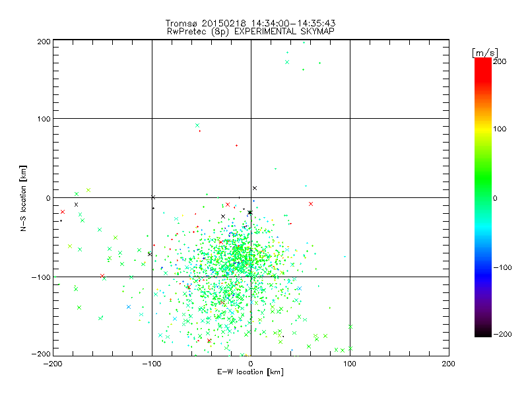Click the green X marker near the plot top
The height and width of the screenshot is (396, 528).
tap(287, 62)
